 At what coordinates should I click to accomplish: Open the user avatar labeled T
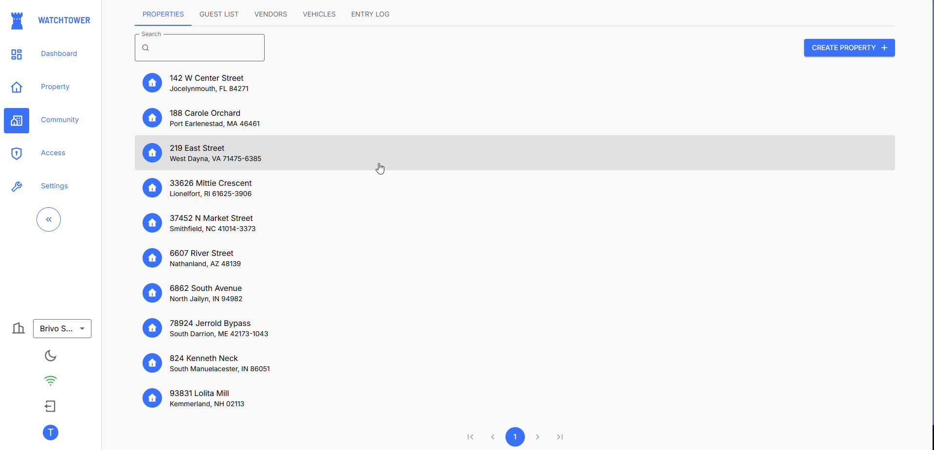click(x=51, y=432)
